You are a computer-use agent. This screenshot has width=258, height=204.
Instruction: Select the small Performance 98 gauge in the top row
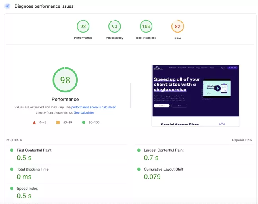pos(83,27)
